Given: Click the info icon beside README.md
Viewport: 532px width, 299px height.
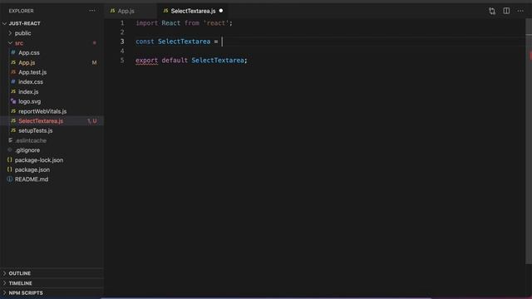Looking at the screenshot, I should point(9,179).
